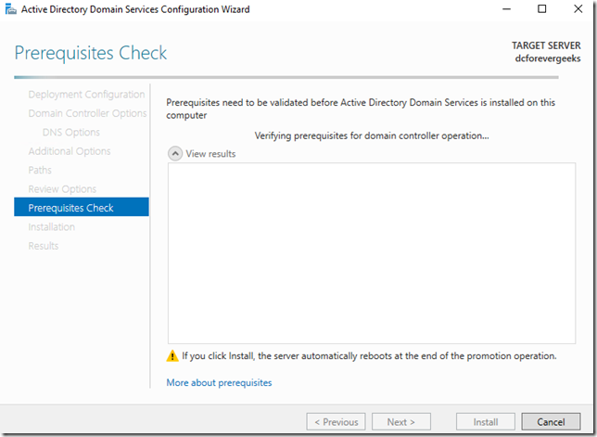The image size is (597, 437).
Task: Open Installation step in sidebar
Action: pos(52,226)
